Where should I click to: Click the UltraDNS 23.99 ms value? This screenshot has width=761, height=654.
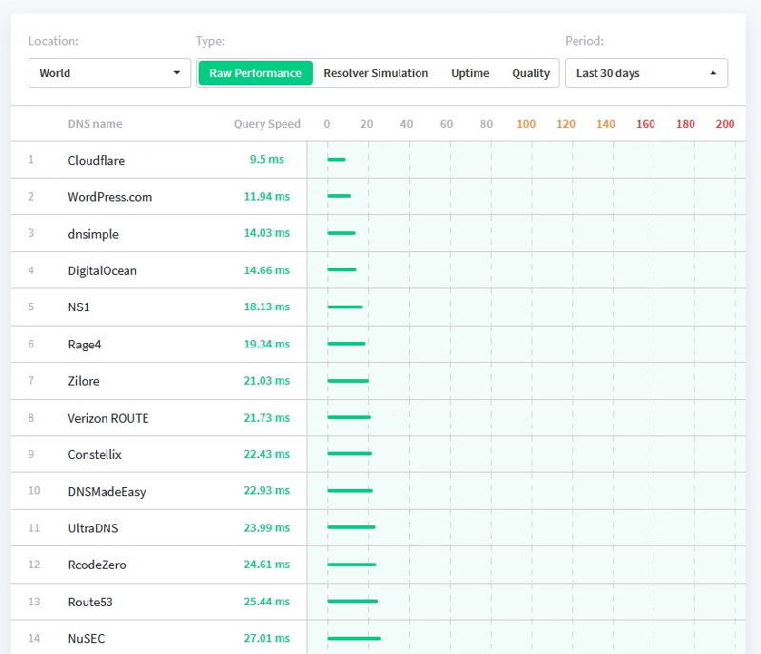(x=266, y=528)
